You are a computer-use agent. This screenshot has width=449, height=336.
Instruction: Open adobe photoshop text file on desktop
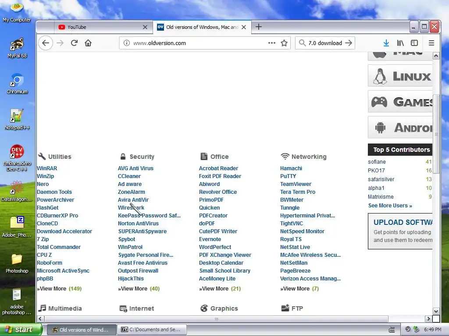(17, 302)
